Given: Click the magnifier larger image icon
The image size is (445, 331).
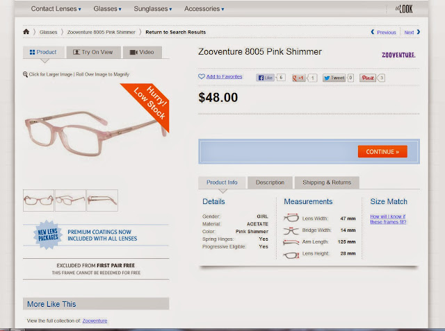Looking at the screenshot, I should pos(25,74).
